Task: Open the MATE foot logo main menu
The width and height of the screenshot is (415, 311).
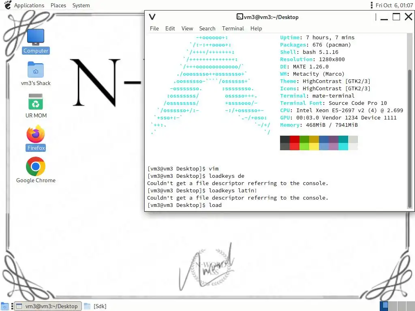Action: click(x=8, y=5)
